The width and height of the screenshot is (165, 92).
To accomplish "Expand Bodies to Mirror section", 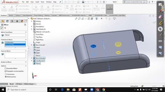I will click(26, 62).
